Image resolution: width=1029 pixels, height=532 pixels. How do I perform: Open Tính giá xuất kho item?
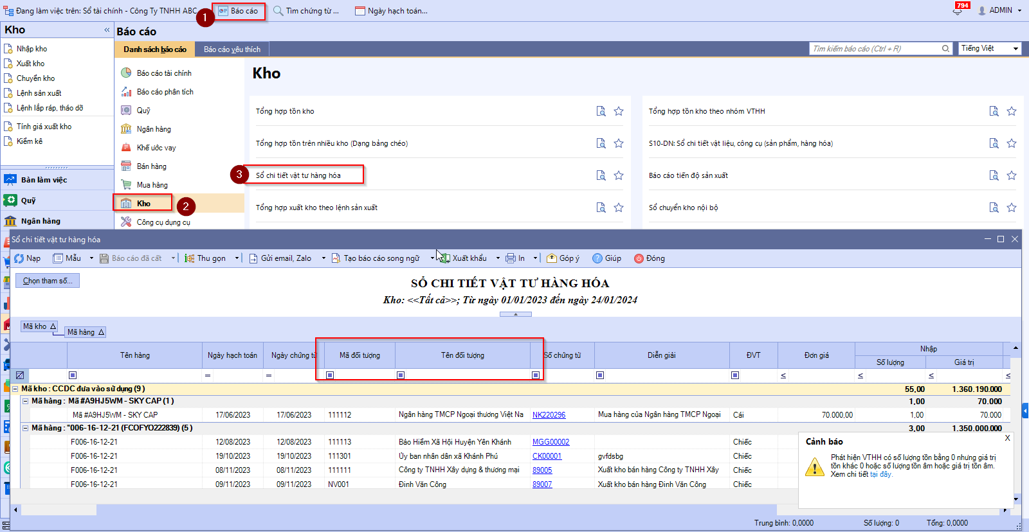(44, 127)
